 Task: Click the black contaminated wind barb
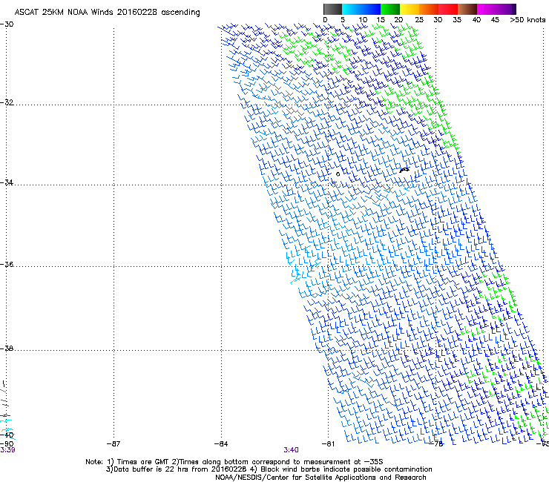[x=404, y=170]
